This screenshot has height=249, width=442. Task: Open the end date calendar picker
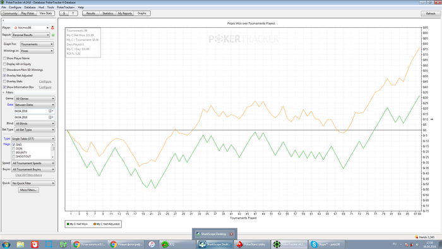point(51,118)
